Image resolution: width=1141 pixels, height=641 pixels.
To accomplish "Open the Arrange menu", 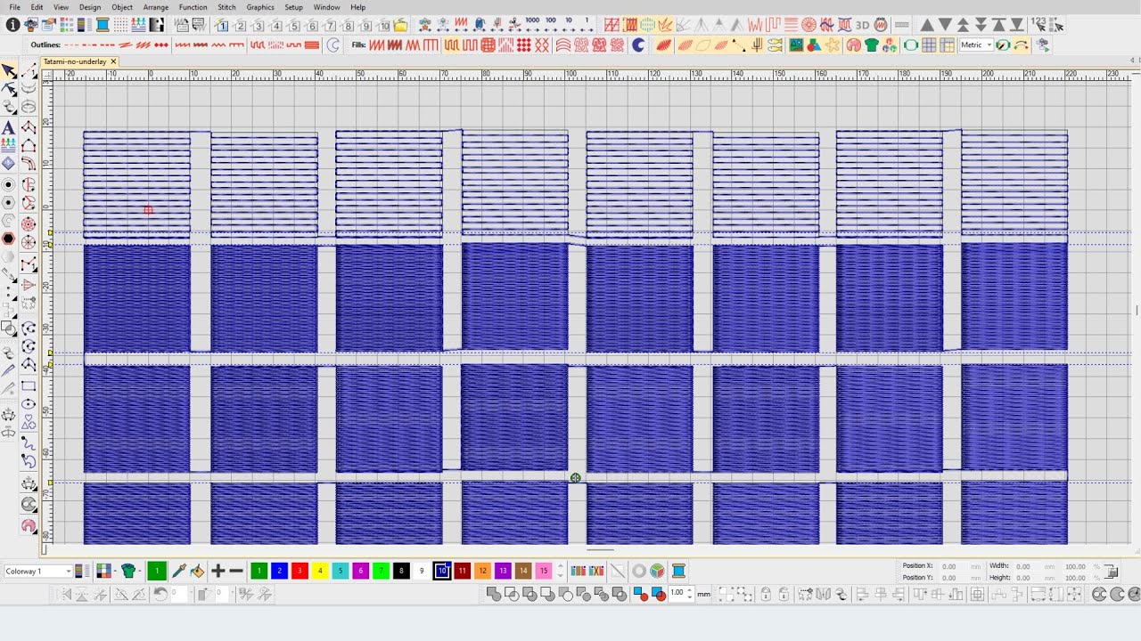I will click(156, 7).
